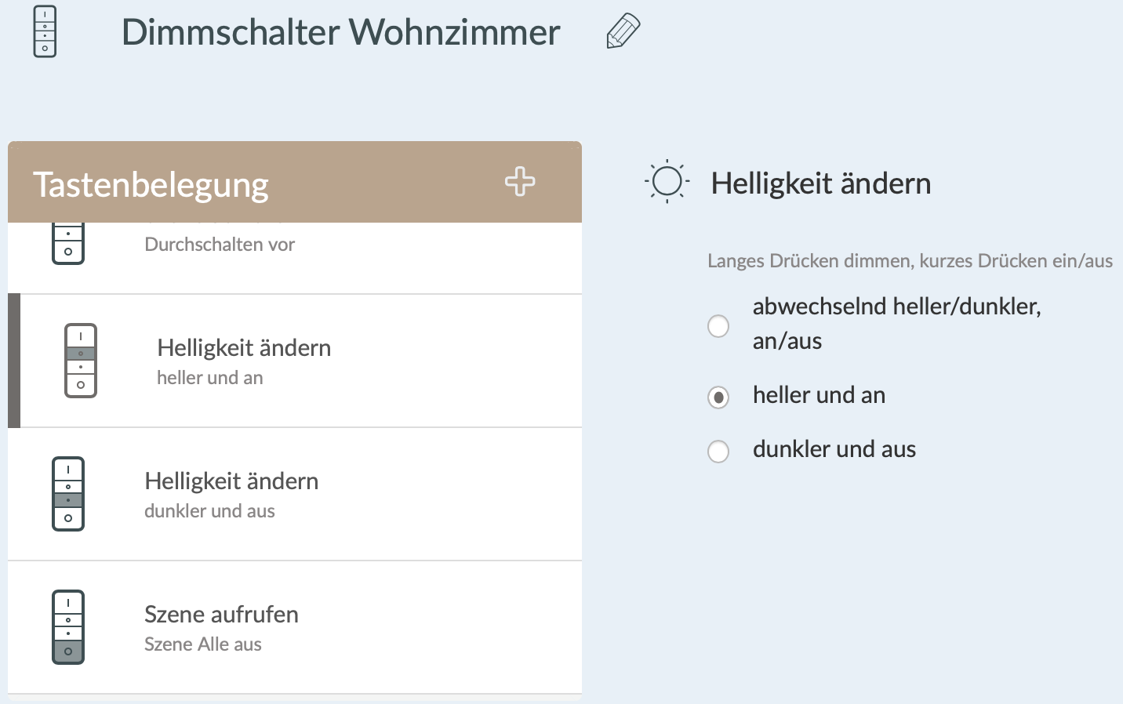Viewport: 1123px width, 704px height.
Task: Click the sun brightness icon
Action: (667, 183)
